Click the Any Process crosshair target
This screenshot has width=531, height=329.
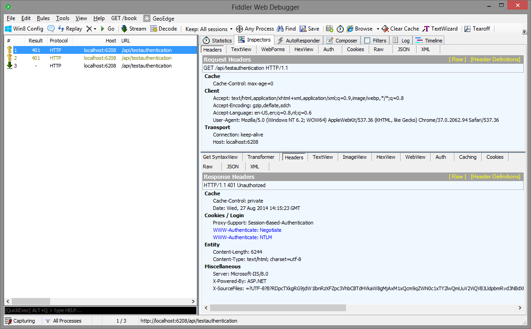pyautogui.click(x=255, y=29)
